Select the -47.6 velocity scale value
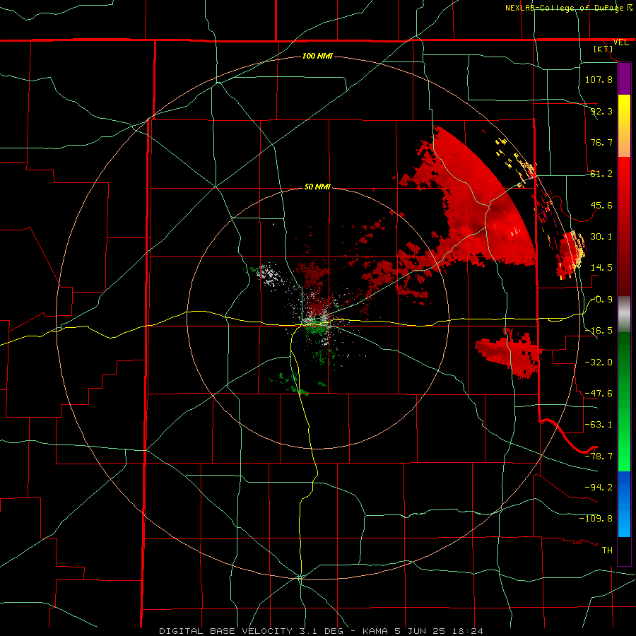636x636 pixels. (x=599, y=394)
